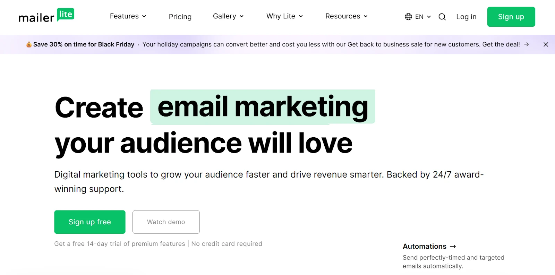555x275 pixels.
Task: Open the Resources dropdown
Action: [x=346, y=16]
